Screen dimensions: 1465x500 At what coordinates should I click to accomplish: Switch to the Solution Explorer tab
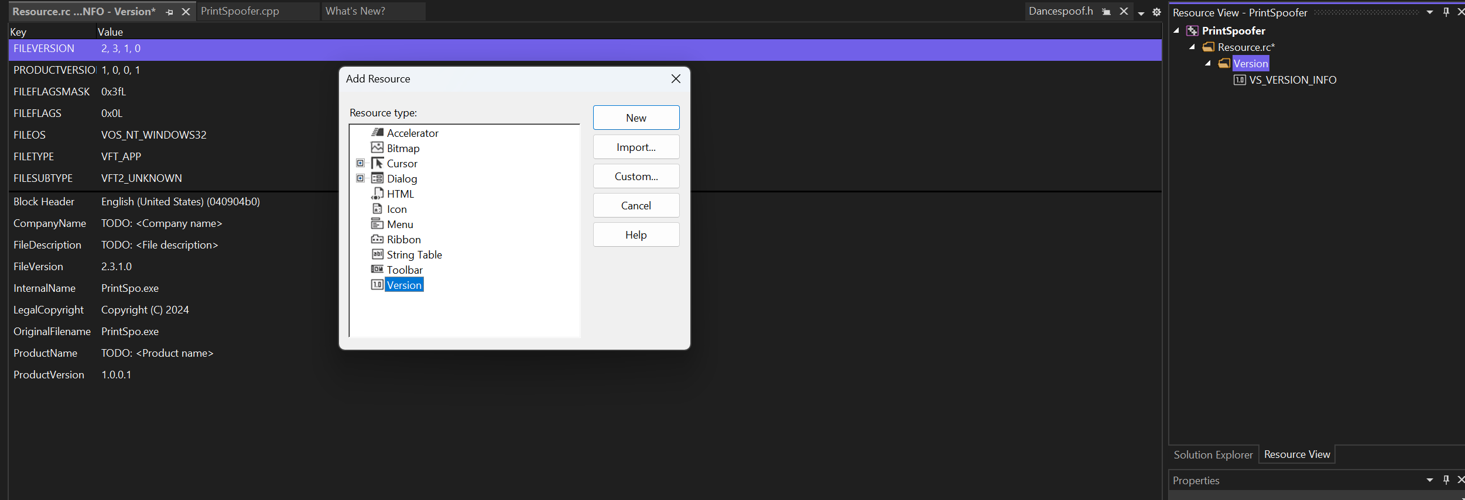(1213, 454)
